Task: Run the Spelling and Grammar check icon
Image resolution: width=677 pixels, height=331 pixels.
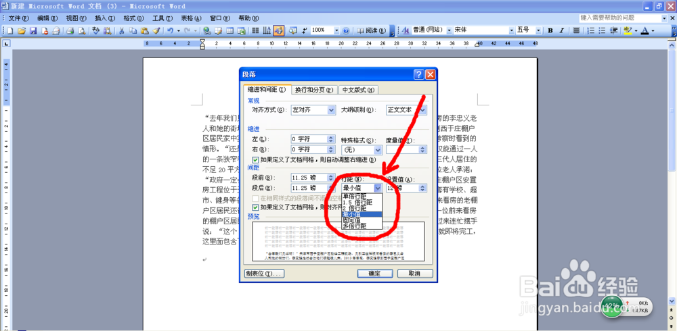Action: pyautogui.click(x=95, y=30)
